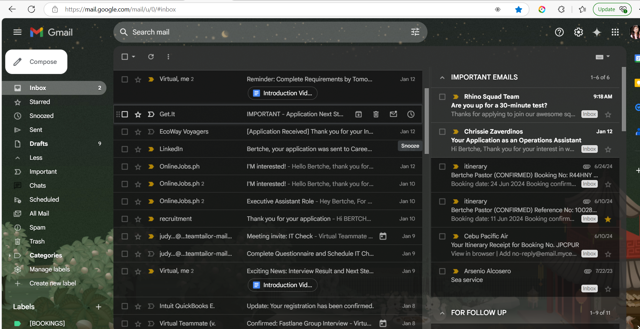Delete the Get.It email
The image size is (640, 329).
tap(376, 114)
